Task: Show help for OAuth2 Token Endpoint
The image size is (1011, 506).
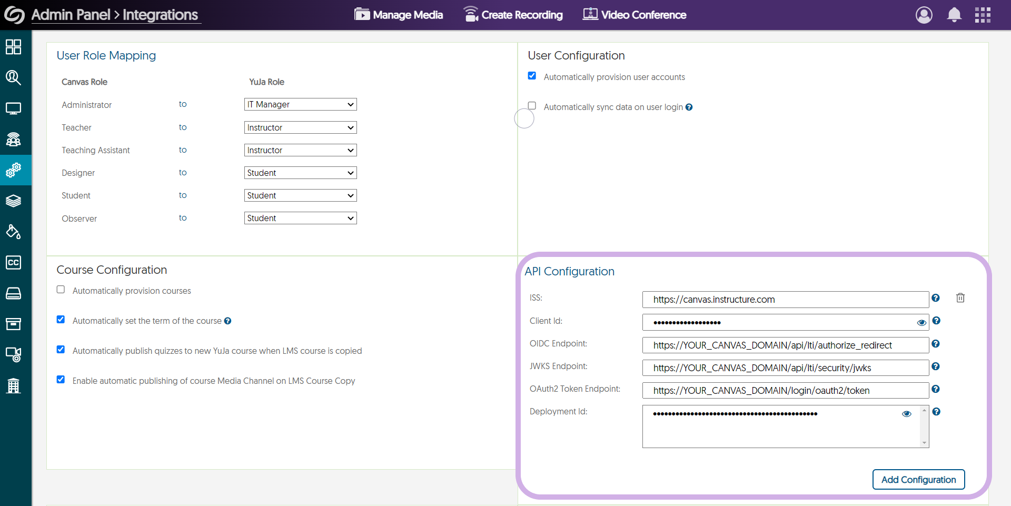Action: point(936,389)
